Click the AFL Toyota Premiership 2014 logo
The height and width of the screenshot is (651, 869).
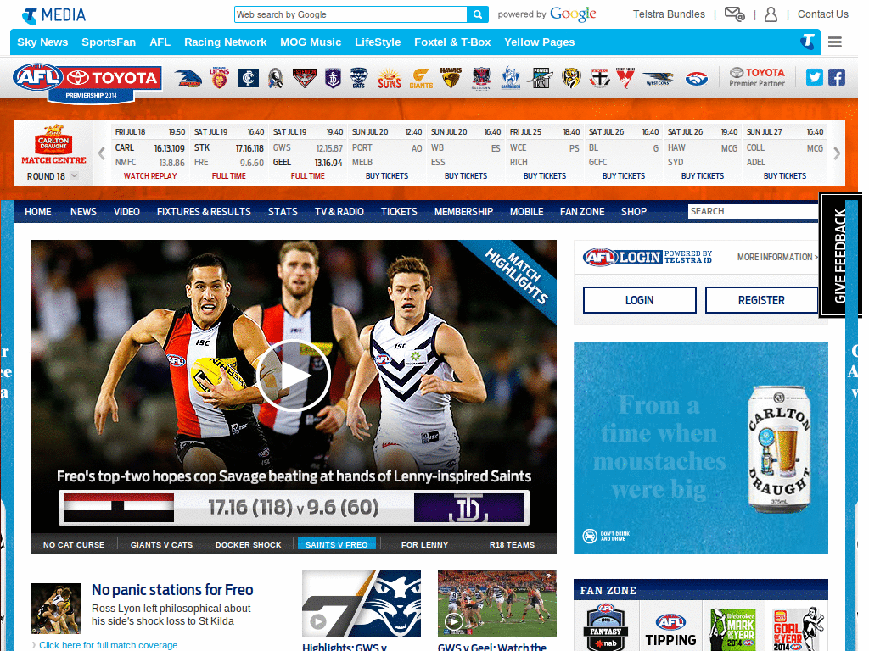87,82
